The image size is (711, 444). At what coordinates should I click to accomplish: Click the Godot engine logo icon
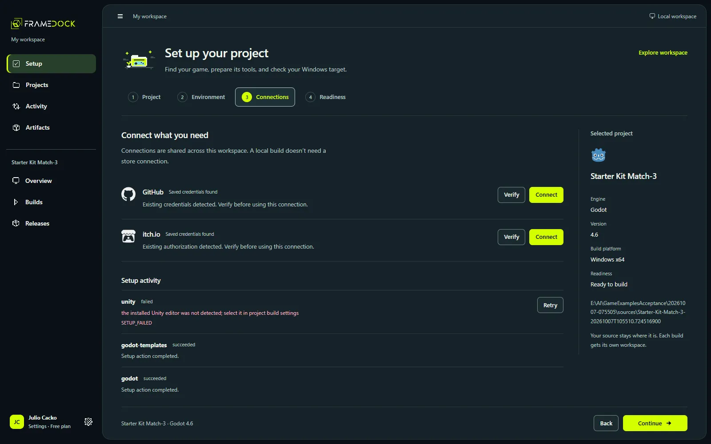[x=599, y=155]
